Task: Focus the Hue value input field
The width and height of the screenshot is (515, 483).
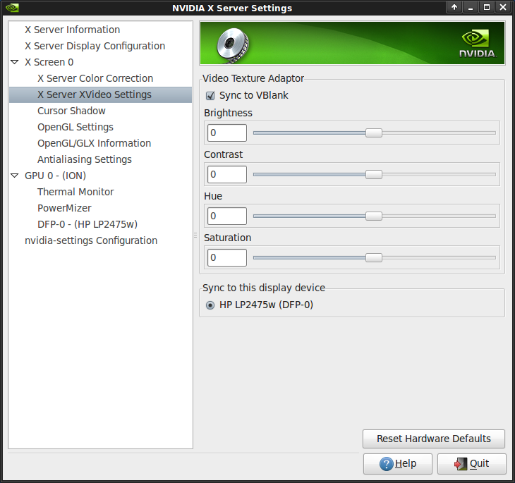Action: 227,216
